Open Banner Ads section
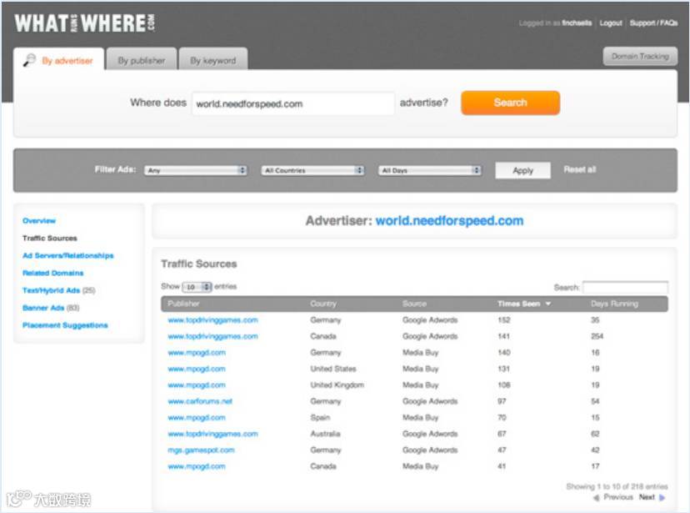 click(43, 308)
